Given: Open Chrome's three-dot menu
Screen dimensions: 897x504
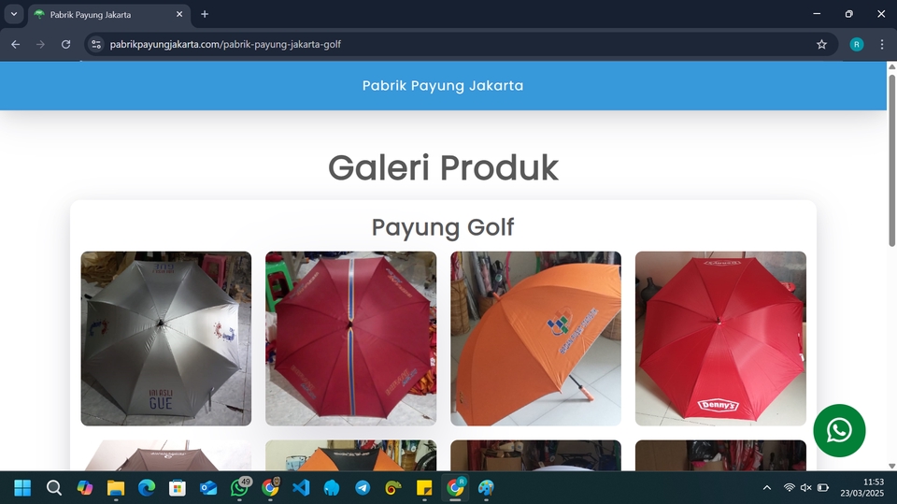Looking at the screenshot, I should [881, 44].
